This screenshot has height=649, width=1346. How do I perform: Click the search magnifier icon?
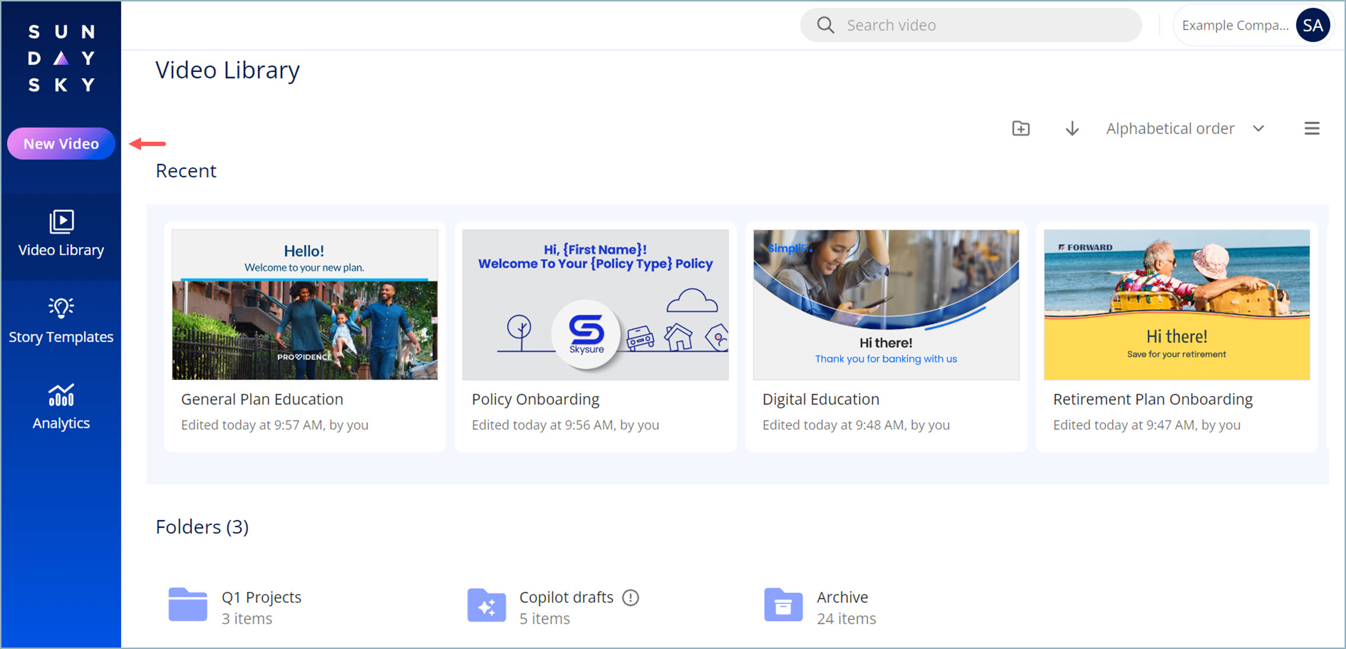(825, 25)
